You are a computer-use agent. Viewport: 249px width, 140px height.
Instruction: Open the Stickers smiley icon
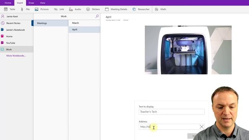coord(88,9)
